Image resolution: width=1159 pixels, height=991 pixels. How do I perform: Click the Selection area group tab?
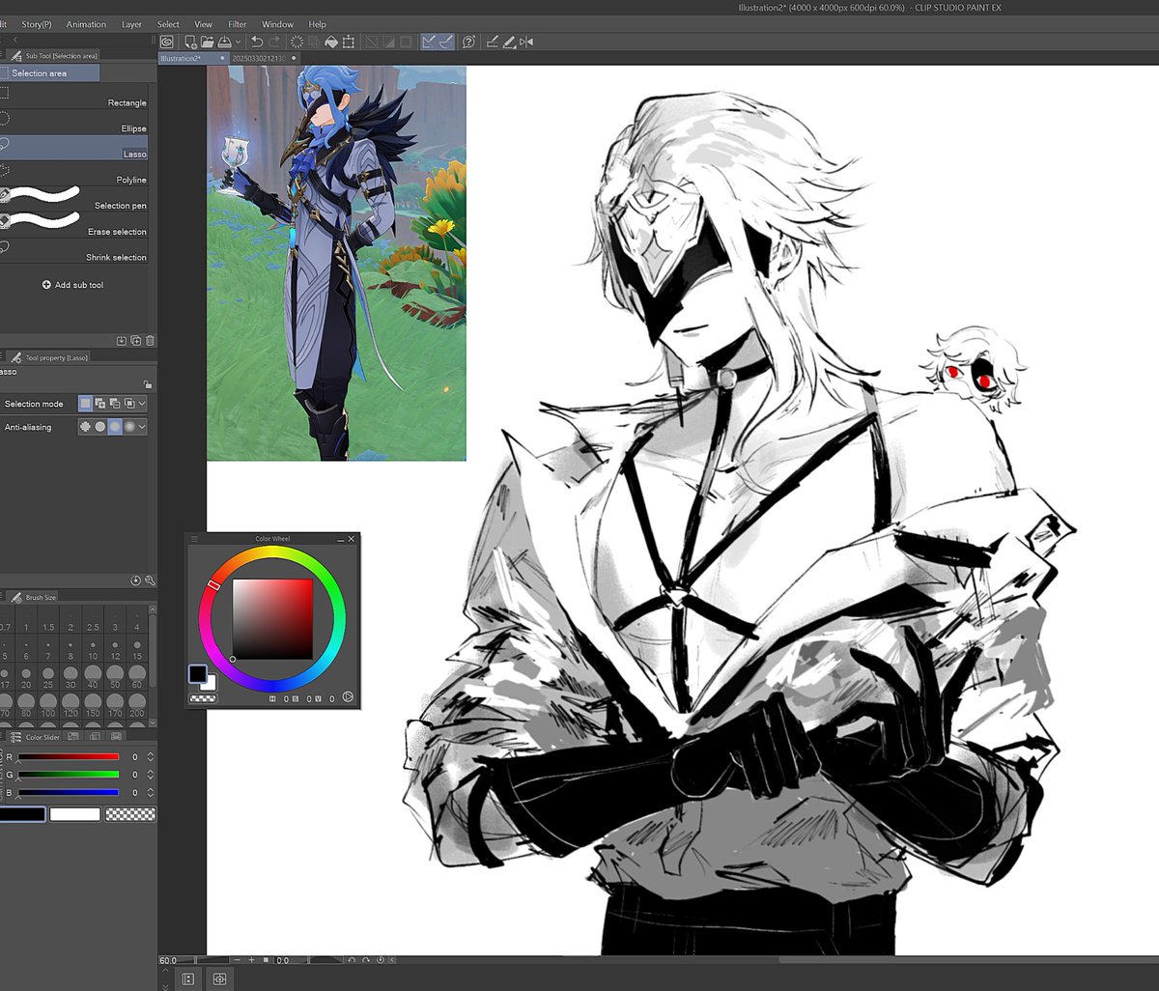click(49, 73)
